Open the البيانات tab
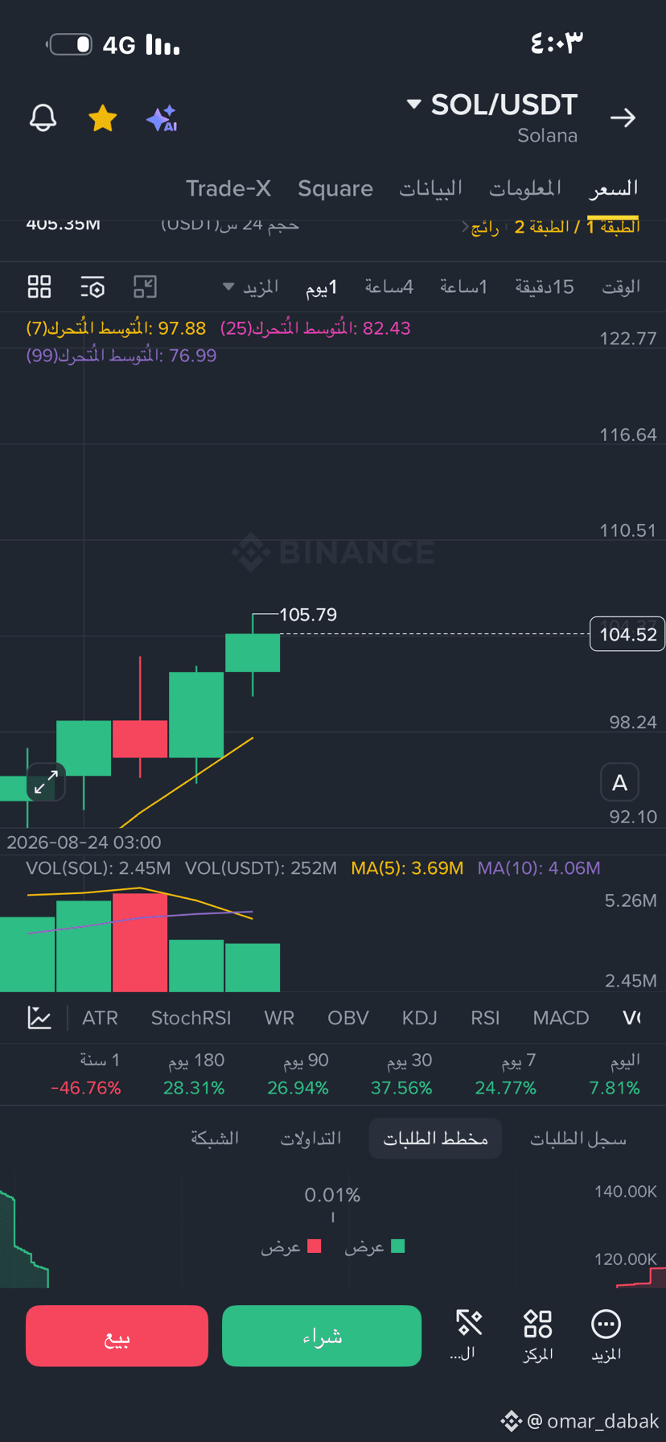Screen dimensions: 666x1442 (x=431, y=188)
